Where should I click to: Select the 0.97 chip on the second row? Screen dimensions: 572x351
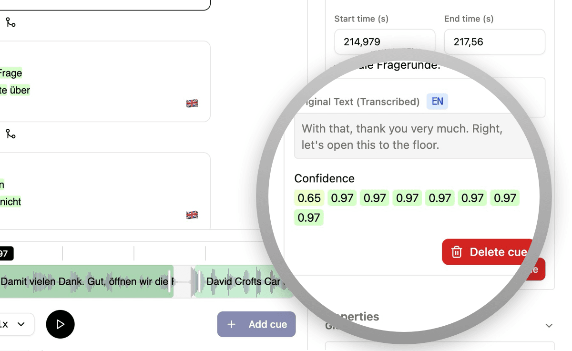coord(308,218)
